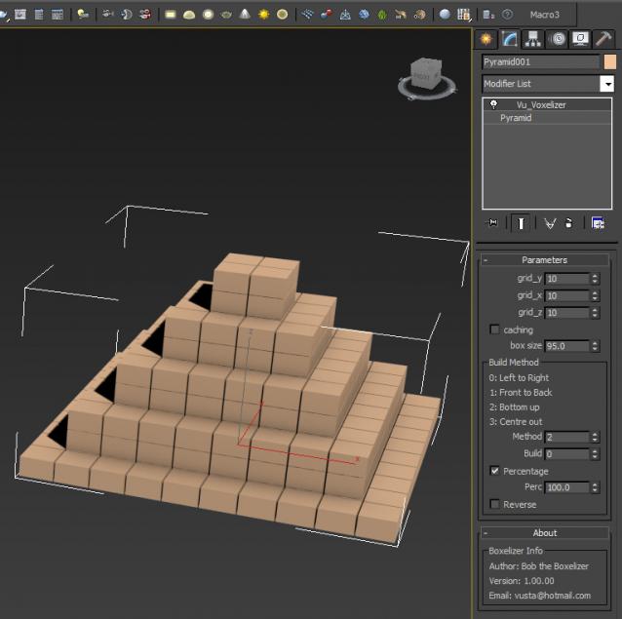Image resolution: width=622 pixels, height=619 pixels.
Task: Toggle the Vu_Voxelizer lightbulb on/off
Action: click(x=493, y=104)
